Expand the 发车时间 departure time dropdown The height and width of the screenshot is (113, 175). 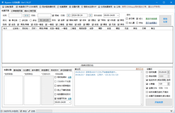tap(117, 16)
